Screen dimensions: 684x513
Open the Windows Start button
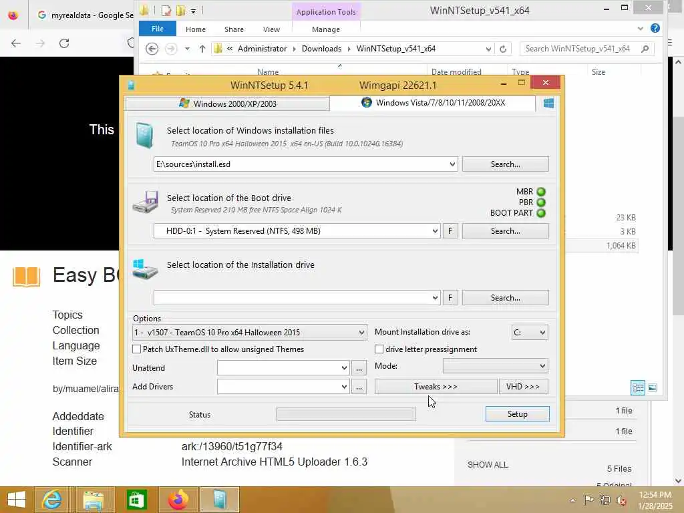pyautogui.click(x=17, y=500)
